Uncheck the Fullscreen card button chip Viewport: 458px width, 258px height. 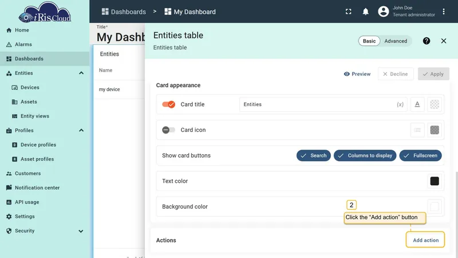tap(420, 155)
